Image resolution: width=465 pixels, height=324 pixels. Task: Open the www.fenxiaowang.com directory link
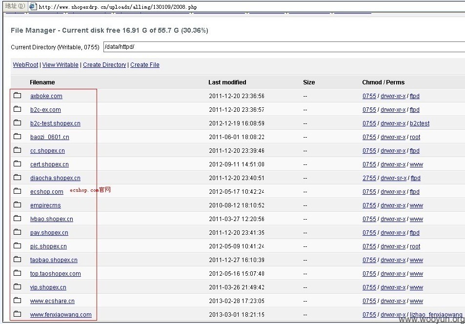coord(61,315)
